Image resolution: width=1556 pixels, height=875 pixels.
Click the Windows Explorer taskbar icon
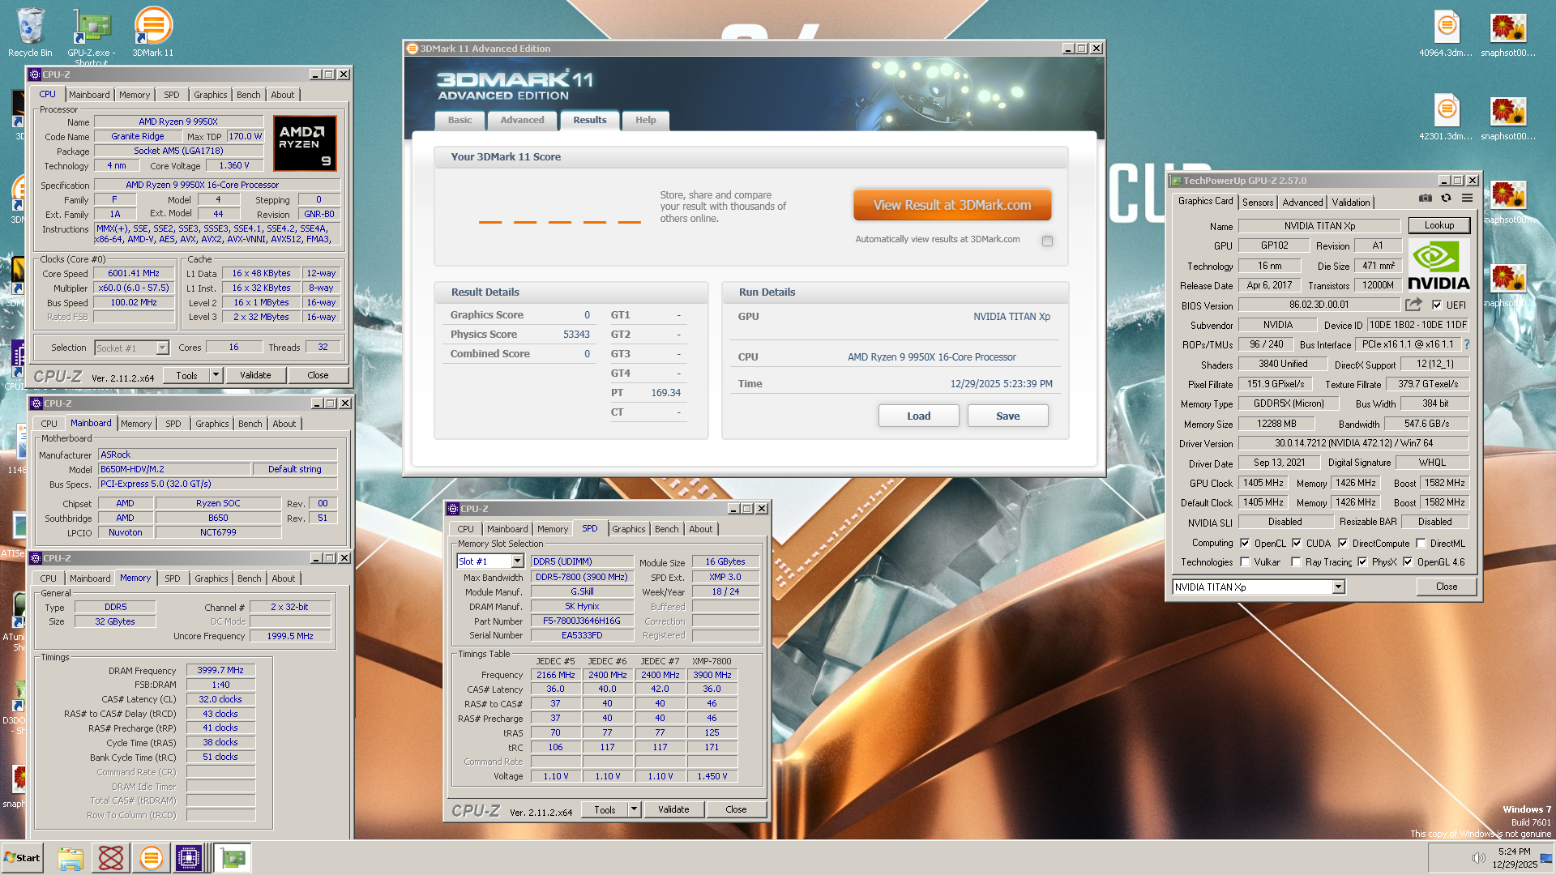click(x=71, y=857)
